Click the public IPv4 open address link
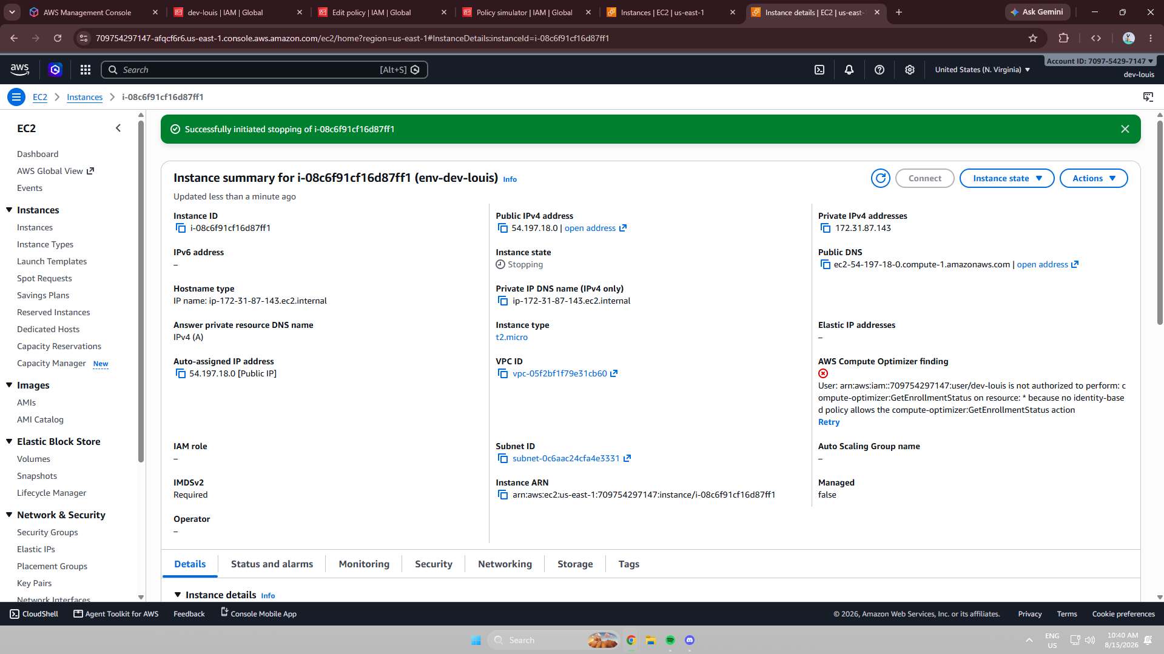Image resolution: width=1164 pixels, height=654 pixels. (590, 229)
